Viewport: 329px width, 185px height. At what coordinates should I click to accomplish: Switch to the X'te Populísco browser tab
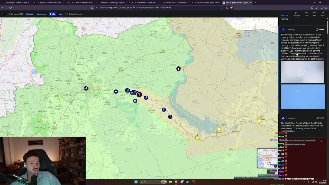tap(48, 3)
